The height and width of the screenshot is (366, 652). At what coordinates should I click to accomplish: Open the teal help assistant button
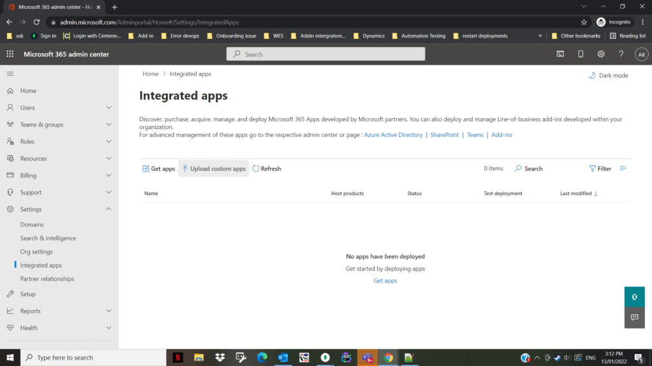(x=635, y=297)
